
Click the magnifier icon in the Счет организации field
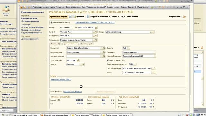(155, 69)
